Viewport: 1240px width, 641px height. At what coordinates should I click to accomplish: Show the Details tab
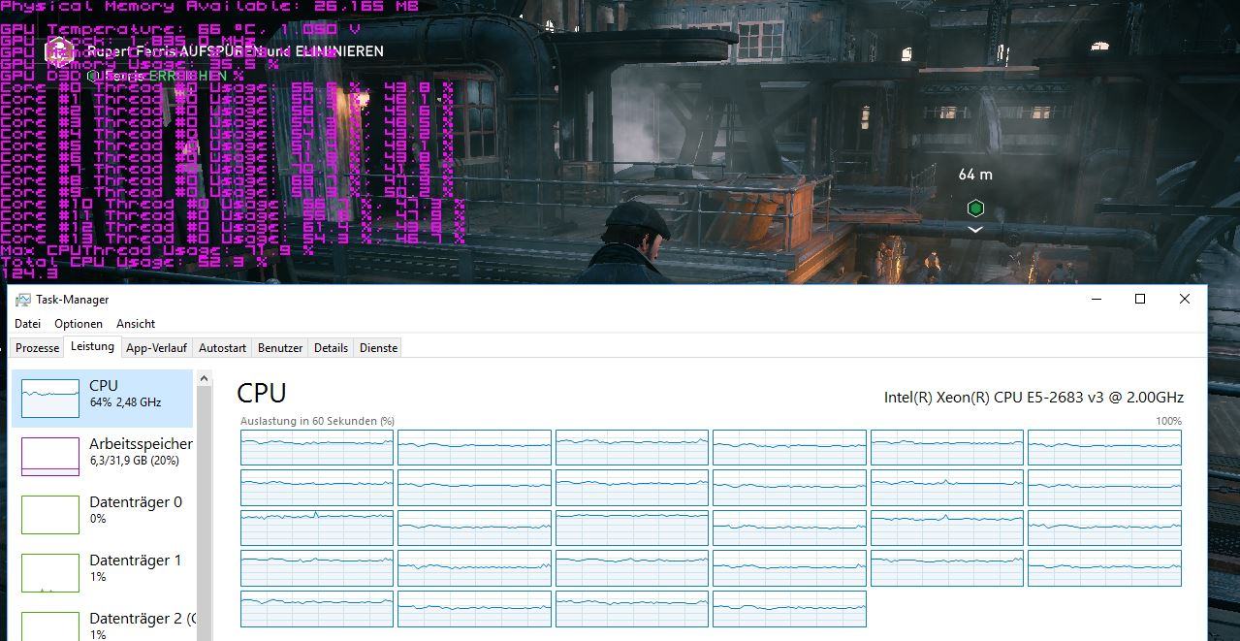pos(332,348)
